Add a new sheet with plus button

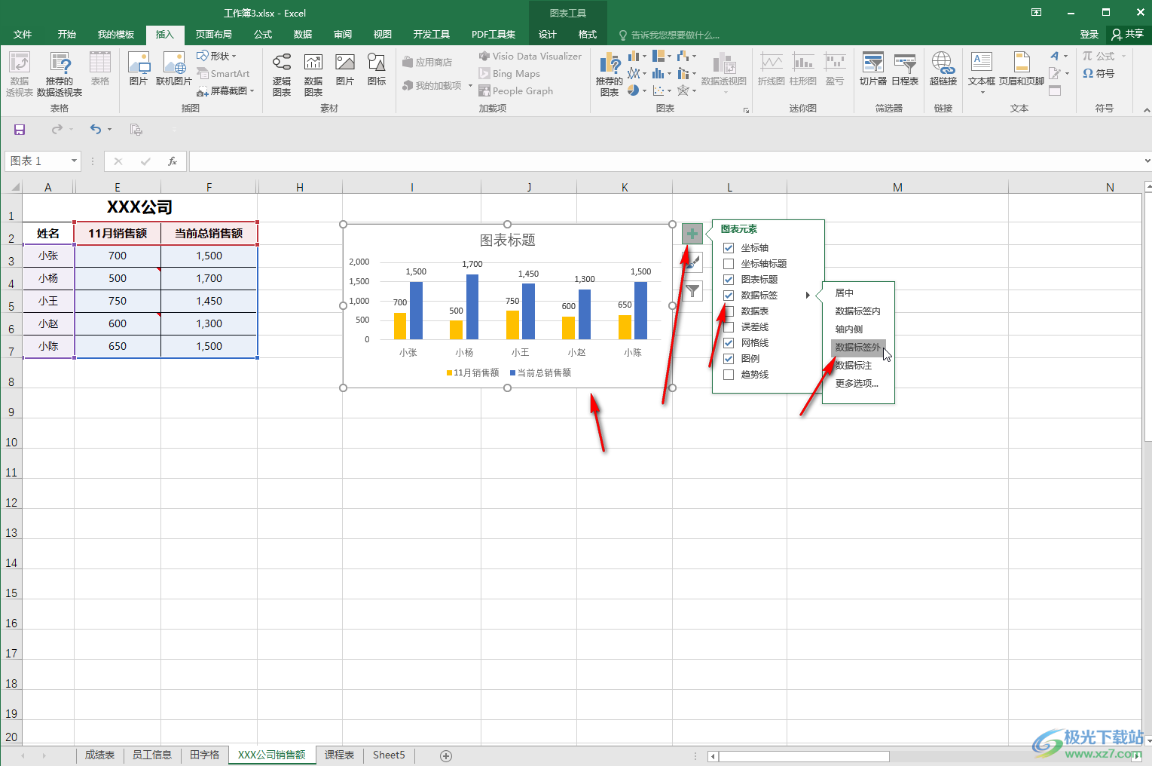point(446,755)
